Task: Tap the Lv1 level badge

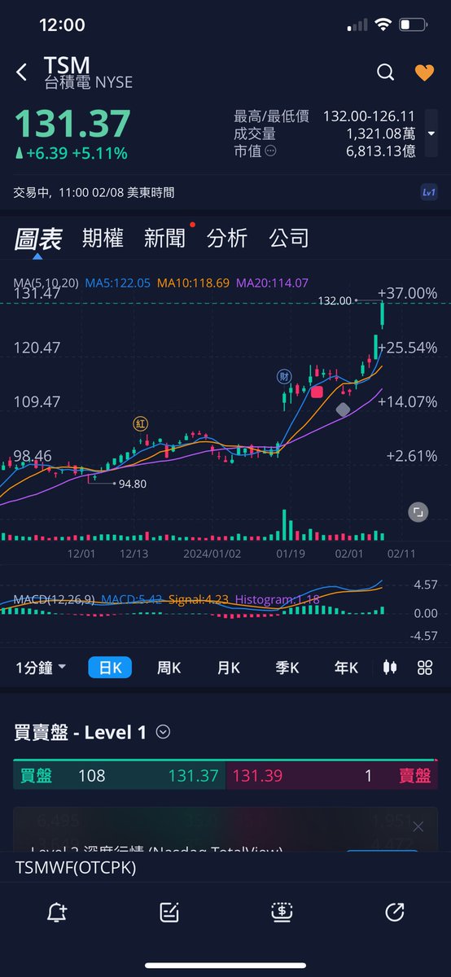Action: click(x=429, y=193)
